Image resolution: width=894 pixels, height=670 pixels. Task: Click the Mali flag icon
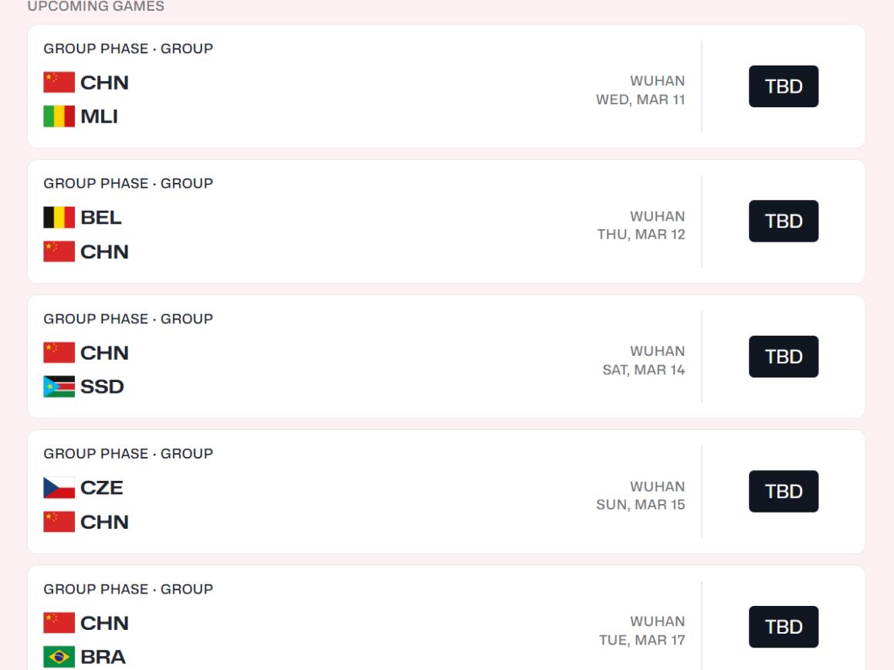click(x=59, y=117)
